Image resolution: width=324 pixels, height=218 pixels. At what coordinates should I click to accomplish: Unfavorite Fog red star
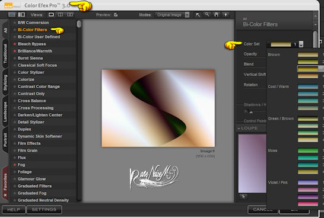pyautogui.click(x=15, y=165)
